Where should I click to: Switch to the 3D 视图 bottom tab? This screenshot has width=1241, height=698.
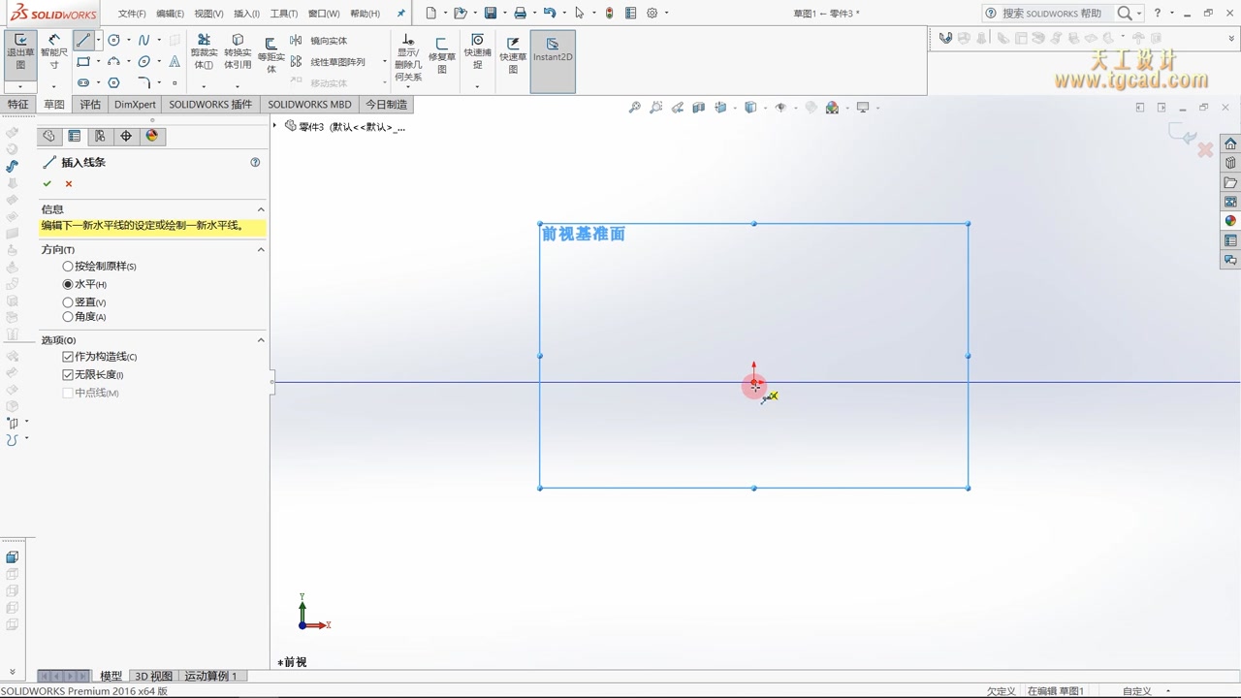153,676
